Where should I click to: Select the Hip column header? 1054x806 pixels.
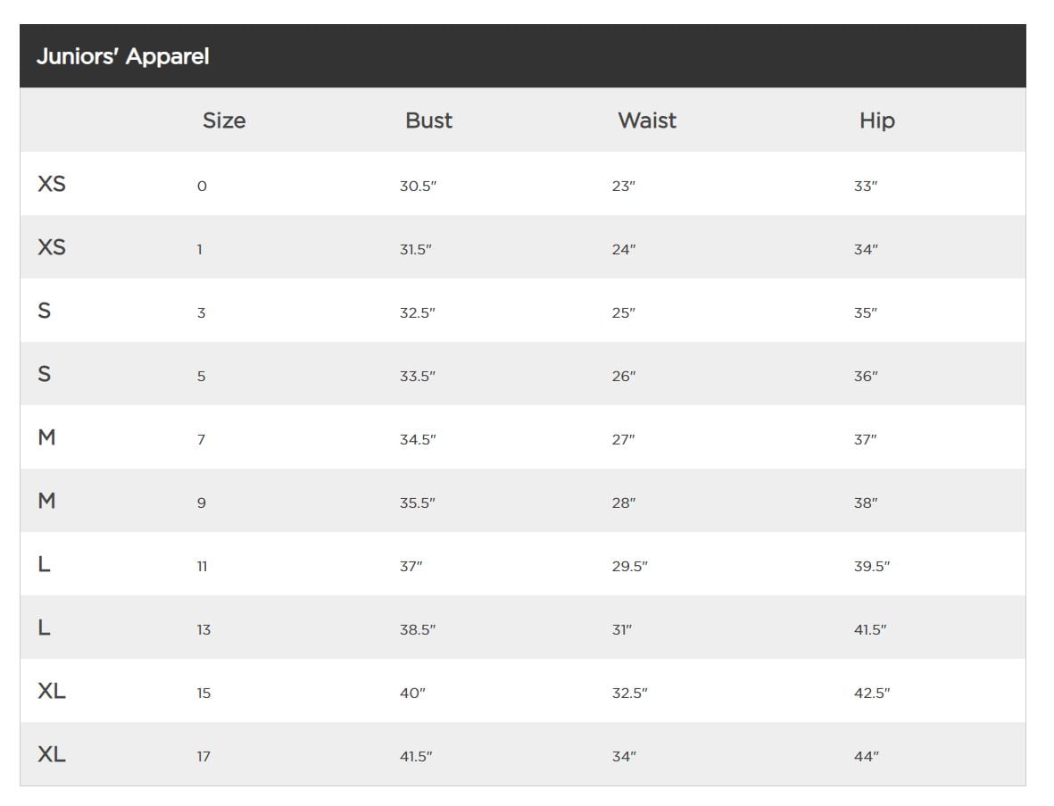point(876,121)
